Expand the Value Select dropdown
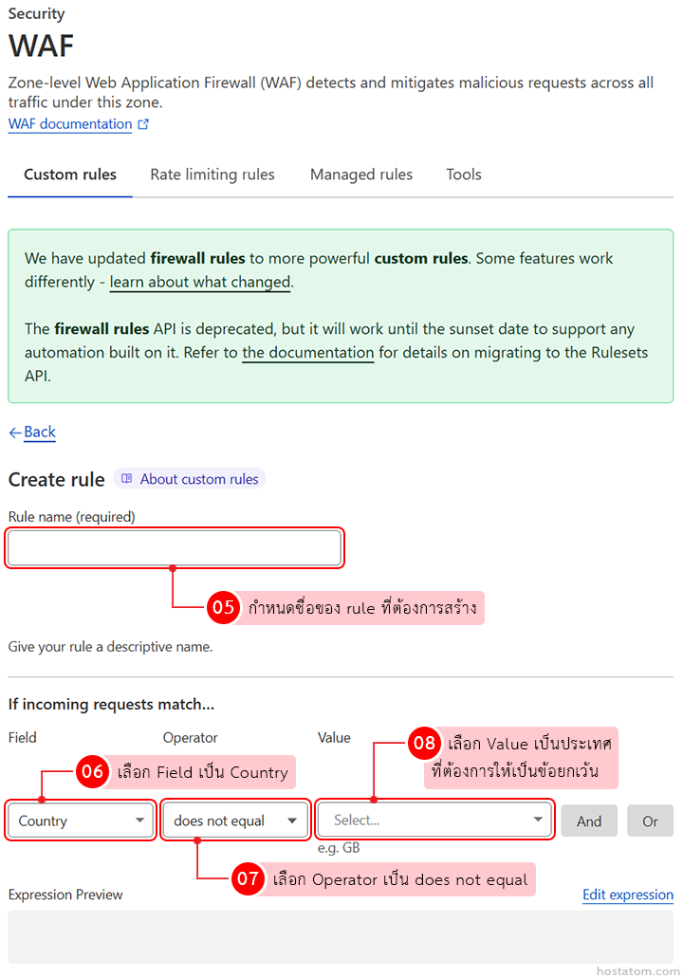The image size is (683, 978). pyautogui.click(x=435, y=821)
